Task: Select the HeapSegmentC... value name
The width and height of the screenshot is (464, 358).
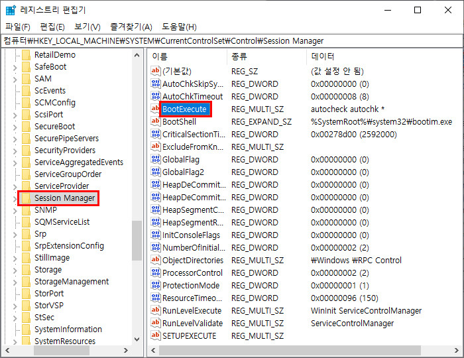Action: (x=193, y=209)
